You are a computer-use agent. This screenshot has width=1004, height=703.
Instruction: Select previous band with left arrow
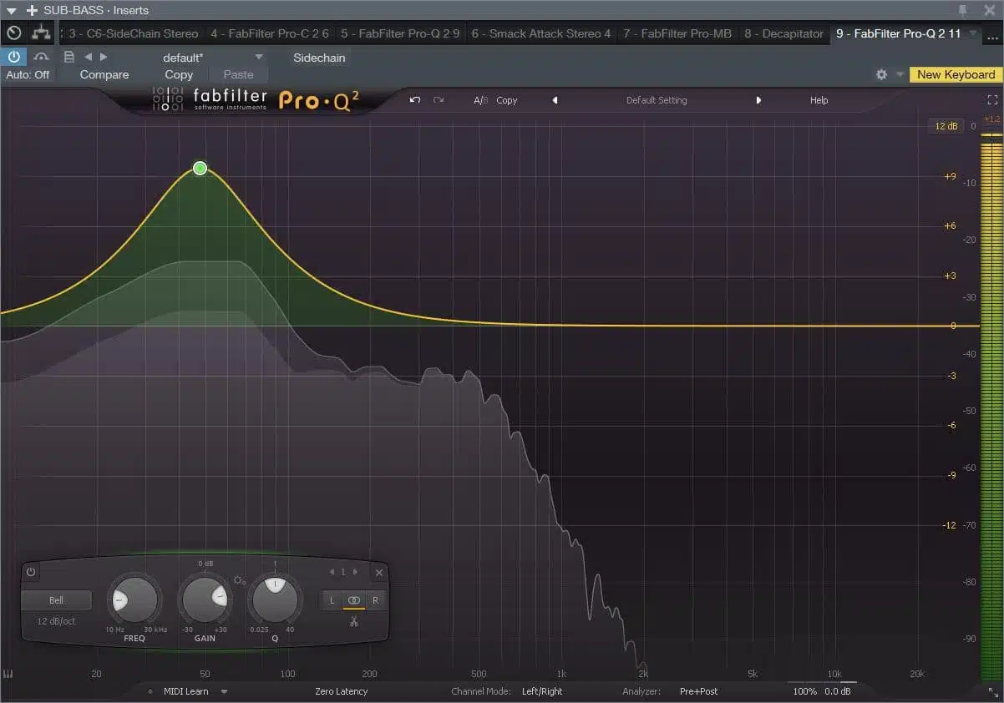coord(332,572)
